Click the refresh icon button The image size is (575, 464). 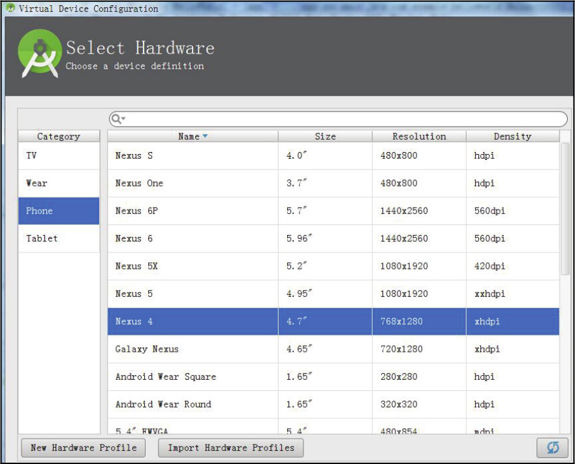point(553,448)
